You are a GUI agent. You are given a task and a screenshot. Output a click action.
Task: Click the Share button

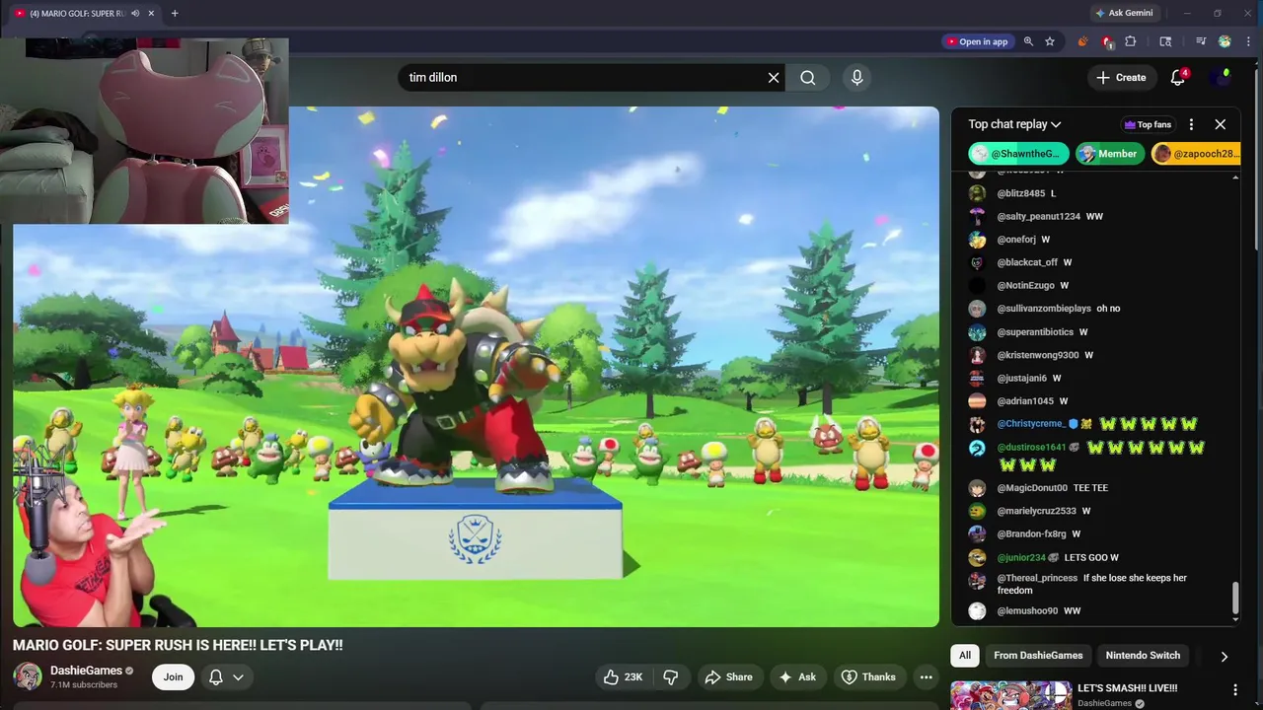tap(728, 676)
